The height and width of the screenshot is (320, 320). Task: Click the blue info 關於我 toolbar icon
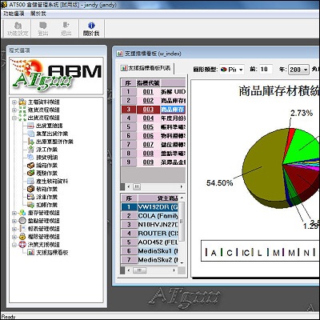coord(91,26)
